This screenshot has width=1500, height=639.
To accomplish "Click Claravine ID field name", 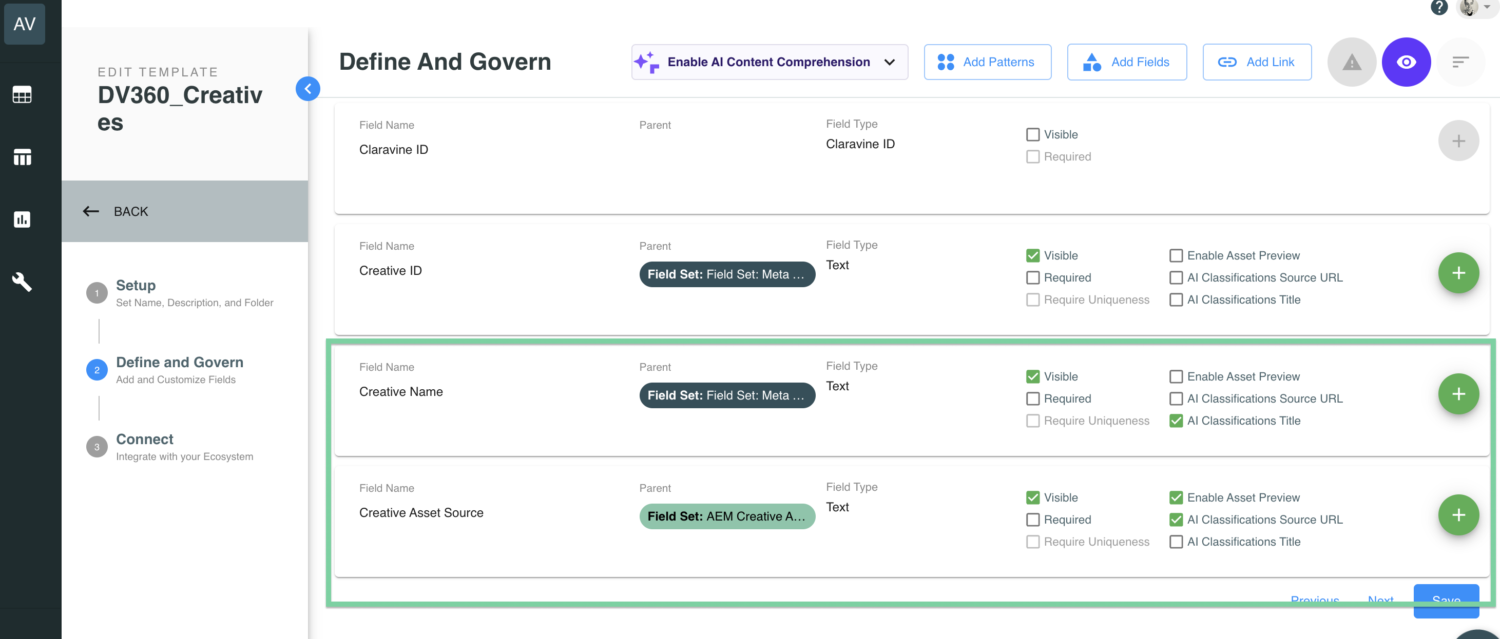I will tap(393, 150).
